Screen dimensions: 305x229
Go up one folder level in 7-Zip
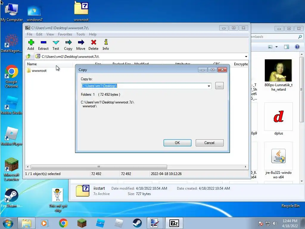point(29,56)
